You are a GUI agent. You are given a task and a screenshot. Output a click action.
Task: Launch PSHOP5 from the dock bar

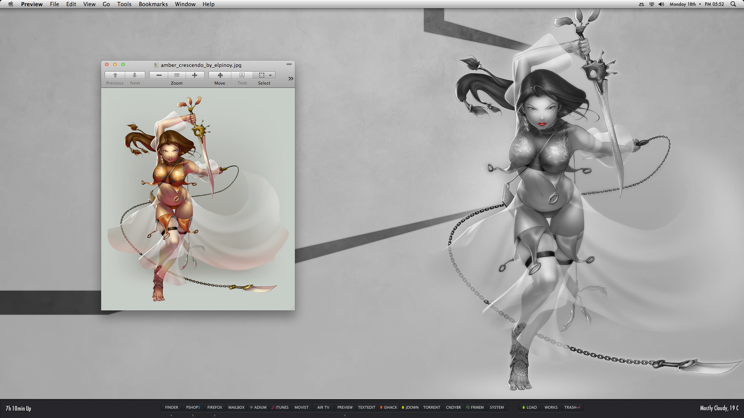[x=193, y=407]
